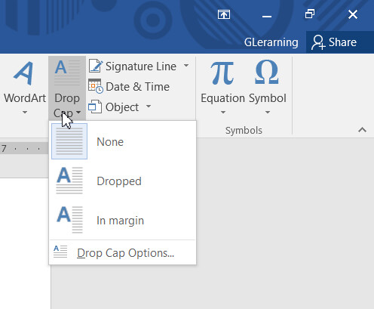Select the None drop cap option
This screenshot has height=309, width=374.
point(122,141)
